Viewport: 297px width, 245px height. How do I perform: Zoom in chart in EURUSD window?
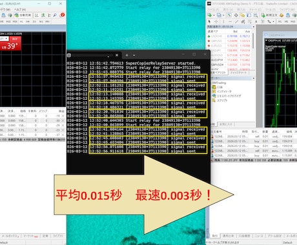[55, 15]
